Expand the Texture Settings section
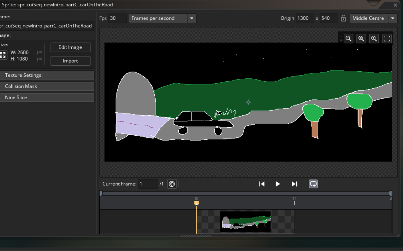 pyautogui.click(x=47, y=75)
